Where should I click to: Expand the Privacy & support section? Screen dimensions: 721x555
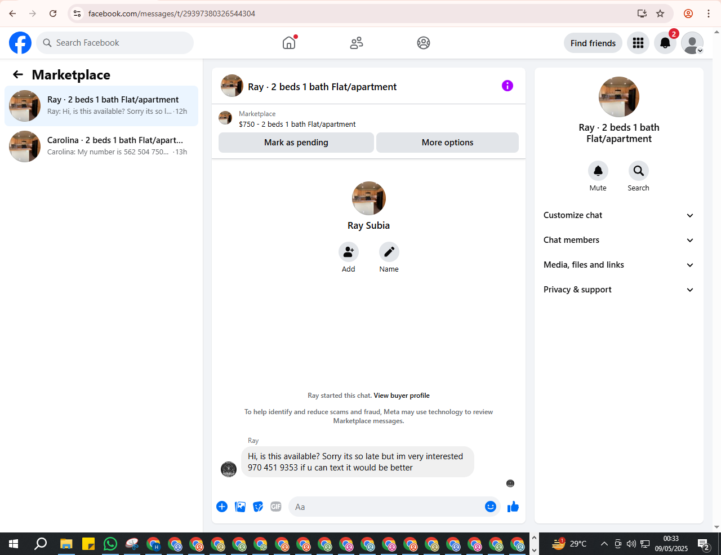[619, 290]
